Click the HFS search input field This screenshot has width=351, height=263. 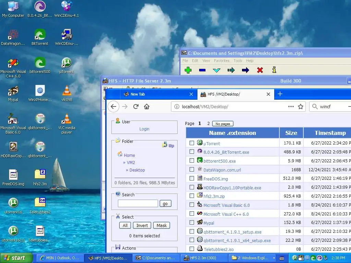point(138,203)
